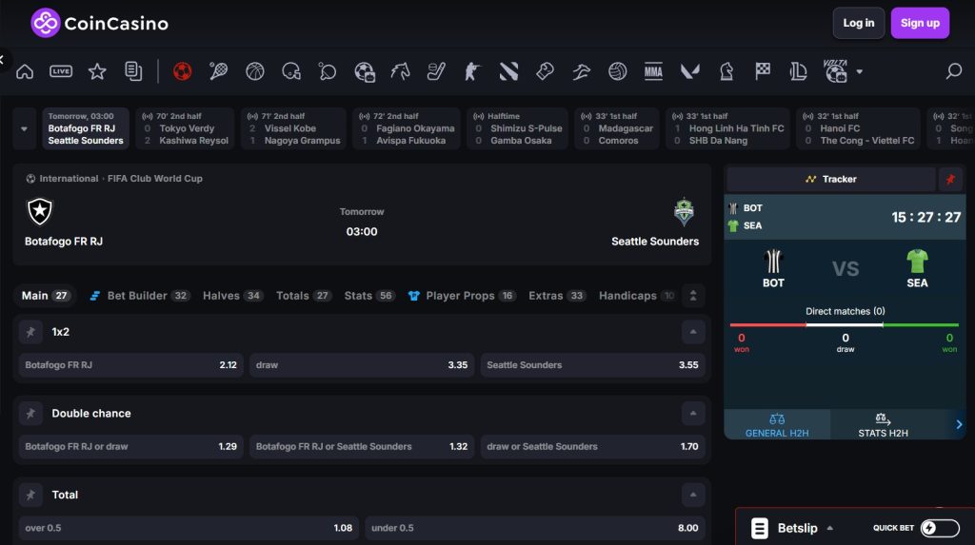Viewport: 975px width, 545px height.
Task: Expand more sports dropdown arrow
Action: [860, 71]
